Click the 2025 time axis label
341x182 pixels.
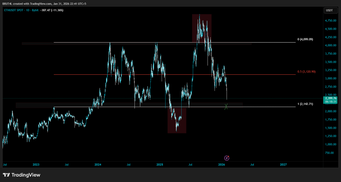pos(160,164)
